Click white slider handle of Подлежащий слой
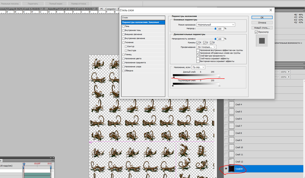Screen dimensions: 305x178 click(220, 86)
